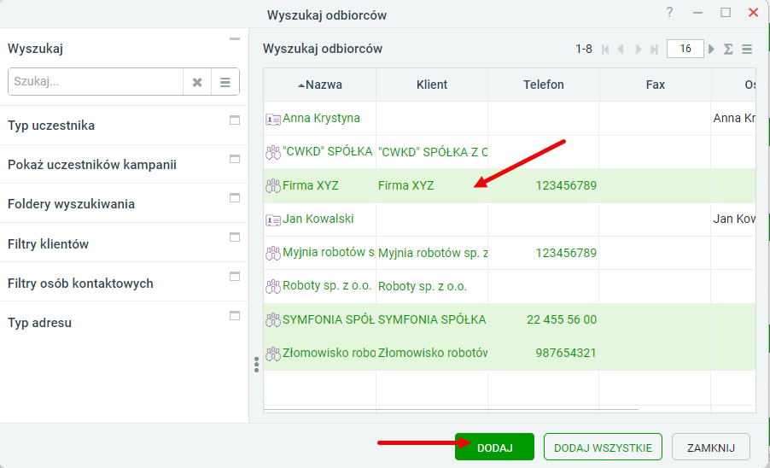Click the arrow right of page size field

[x=711, y=50]
